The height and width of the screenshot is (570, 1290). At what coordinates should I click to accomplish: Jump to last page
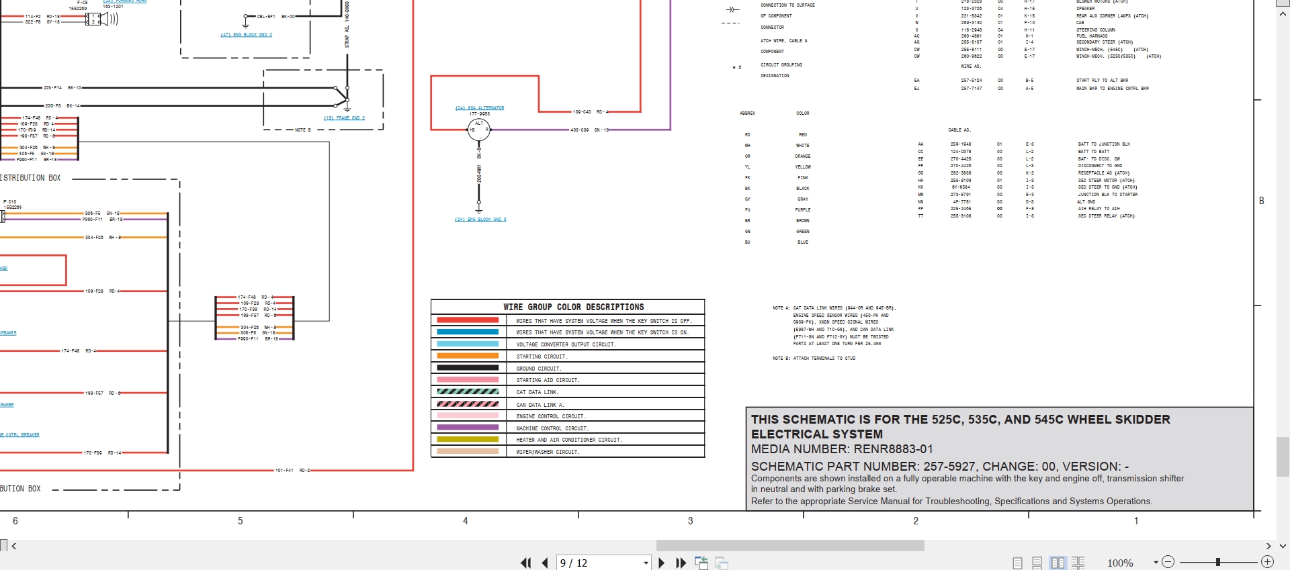click(681, 563)
